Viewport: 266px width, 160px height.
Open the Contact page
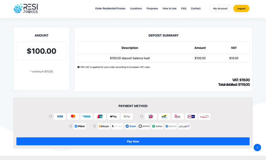(196, 9)
